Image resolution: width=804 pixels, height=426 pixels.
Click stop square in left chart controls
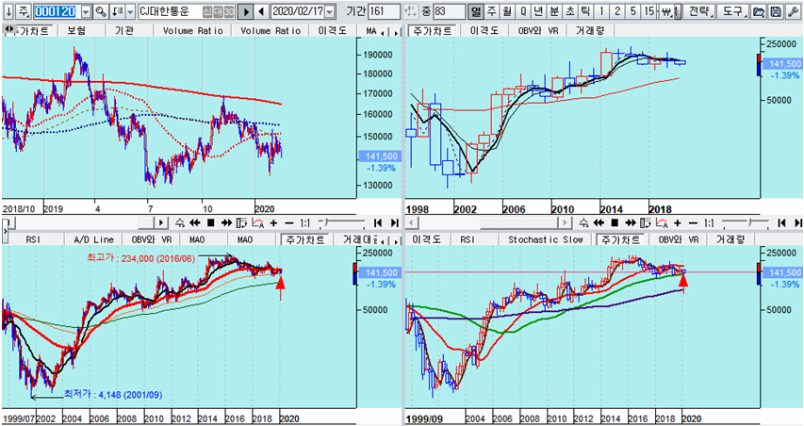(x=210, y=223)
